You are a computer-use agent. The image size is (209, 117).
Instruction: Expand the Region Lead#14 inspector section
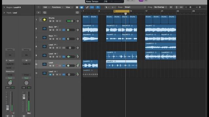[x=4, y=7]
